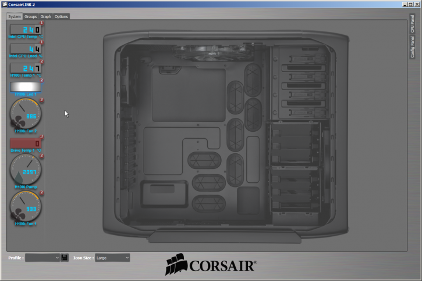Click group badge on H100i Pump
This screenshot has height=281, width=422.
(42, 156)
